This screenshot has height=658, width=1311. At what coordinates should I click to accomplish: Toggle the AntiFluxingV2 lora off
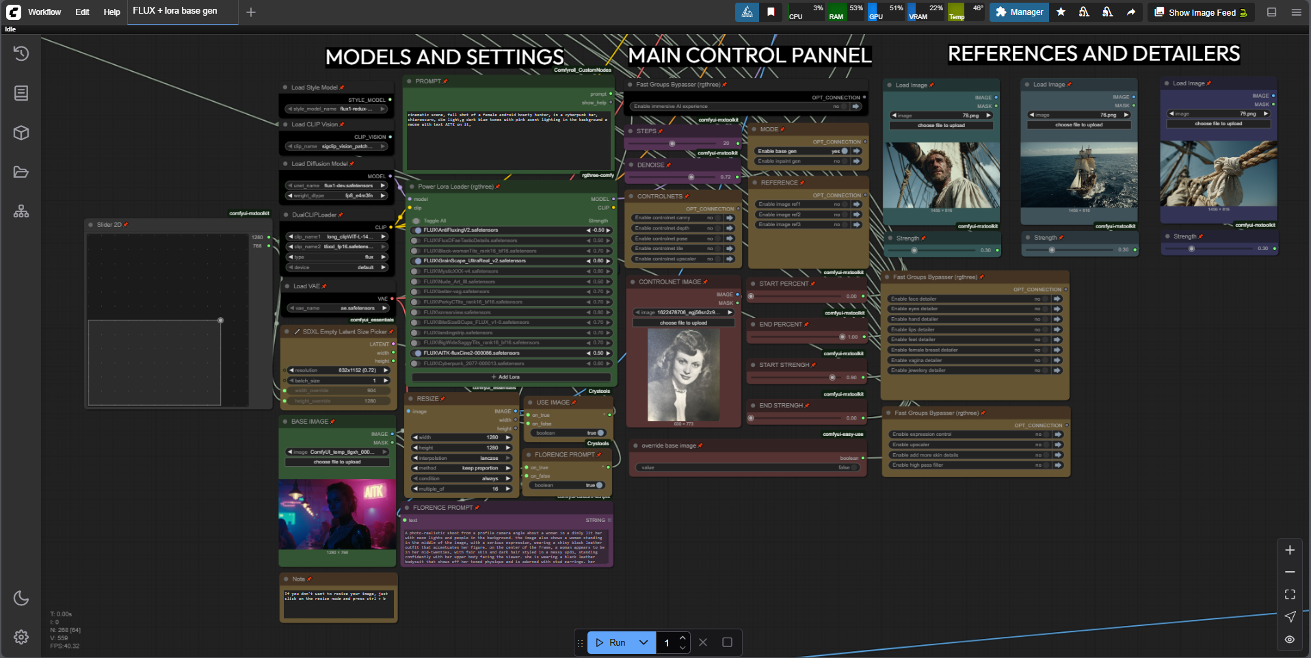[416, 230]
